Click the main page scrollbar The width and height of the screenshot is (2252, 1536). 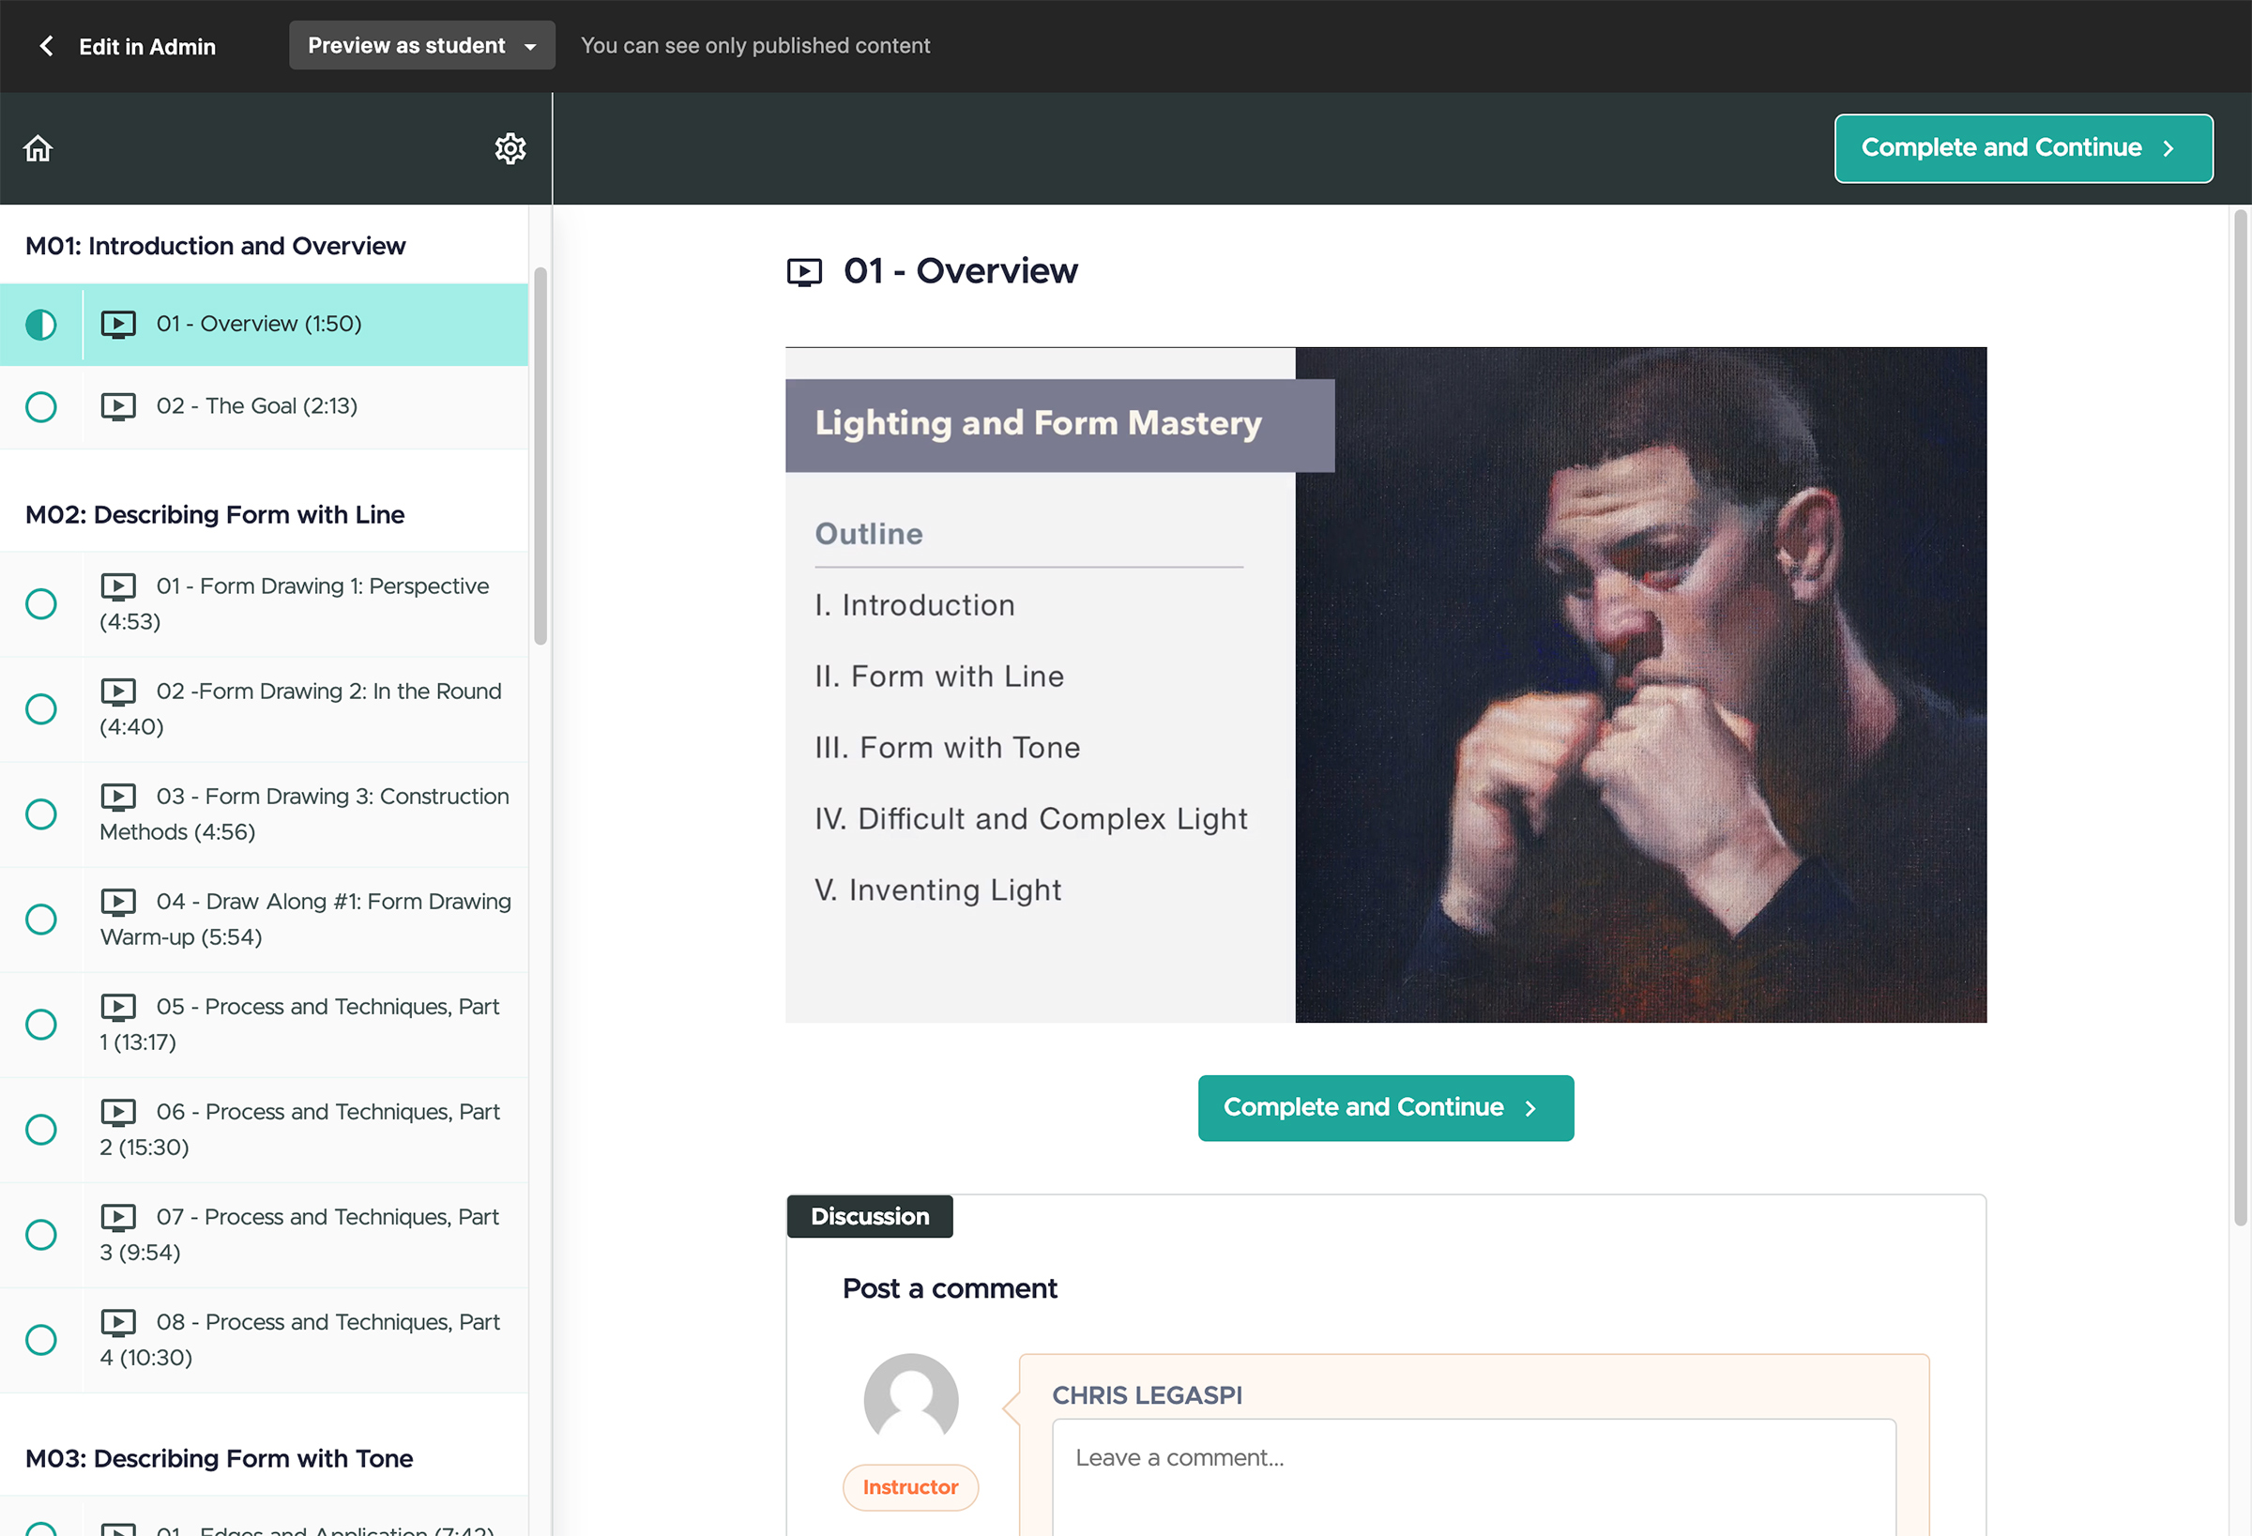click(x=2240, y=717)
